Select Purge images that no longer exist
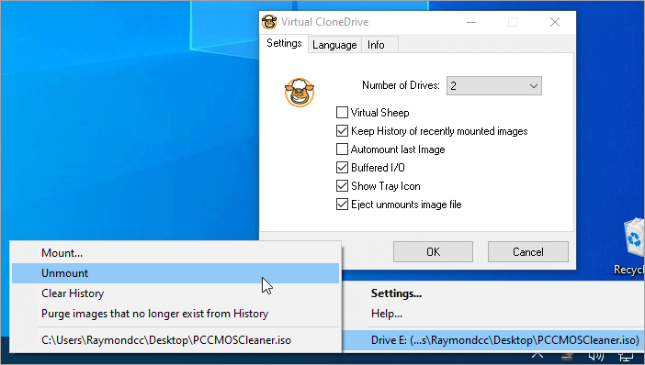 click(175, 314)
